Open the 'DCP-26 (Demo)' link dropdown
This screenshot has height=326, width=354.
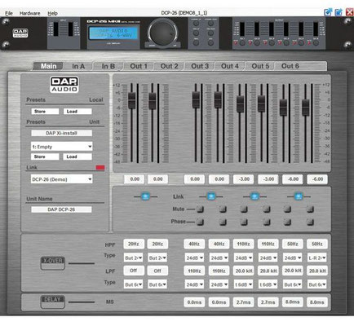[62, 179]
